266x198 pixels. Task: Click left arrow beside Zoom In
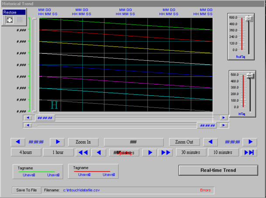click(x=17, y=142)
